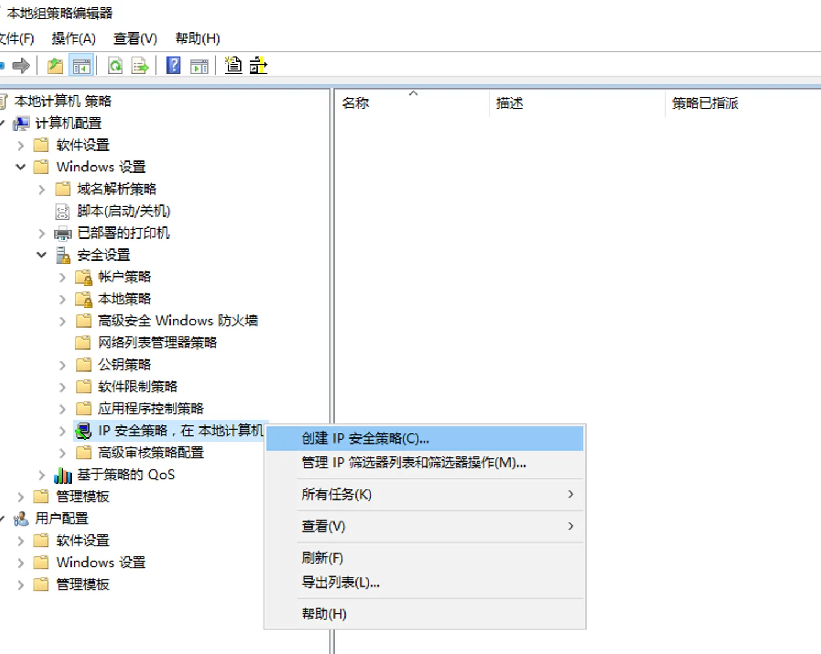The width and height of the screenshot is (821, 654).
Task: Expand the 帐户策略 tree node
Action: point(63,278)
